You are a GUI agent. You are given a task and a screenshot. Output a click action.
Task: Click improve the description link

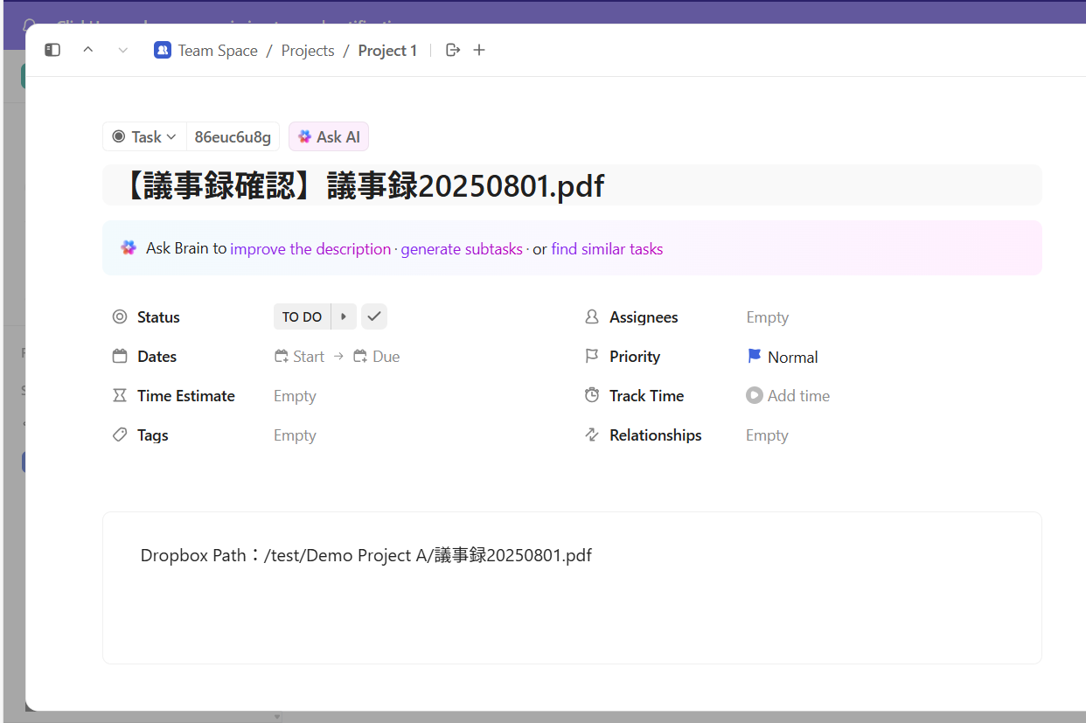click(310, 249)
